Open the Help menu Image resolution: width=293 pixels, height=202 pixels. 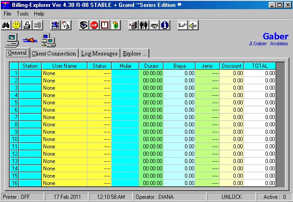tap(39, 14)
